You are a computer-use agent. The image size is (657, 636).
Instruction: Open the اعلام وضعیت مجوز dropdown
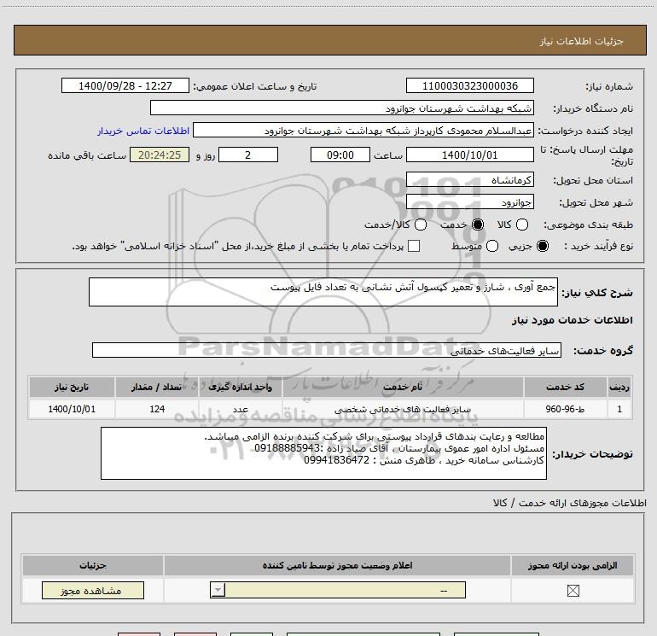(338, 590)
